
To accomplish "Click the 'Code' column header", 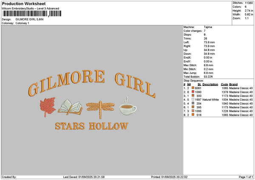I will click(224, 84).
